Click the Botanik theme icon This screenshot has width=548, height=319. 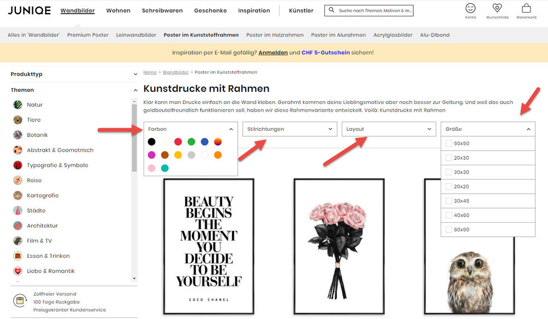18,135
